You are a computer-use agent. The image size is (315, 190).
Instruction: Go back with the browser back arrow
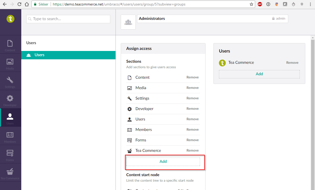pyautogui.click(x=4, y=4)
